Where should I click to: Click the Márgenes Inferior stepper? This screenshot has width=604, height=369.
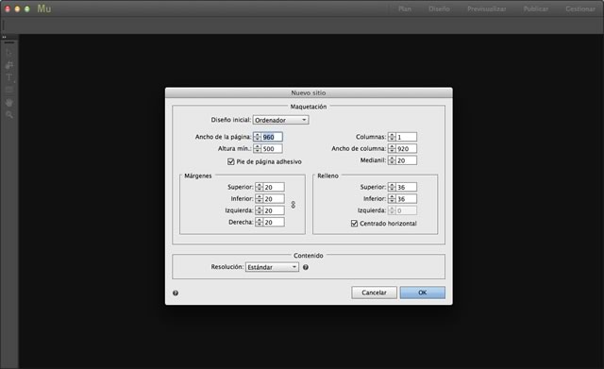pyautogui.click(x=260, y=199)
